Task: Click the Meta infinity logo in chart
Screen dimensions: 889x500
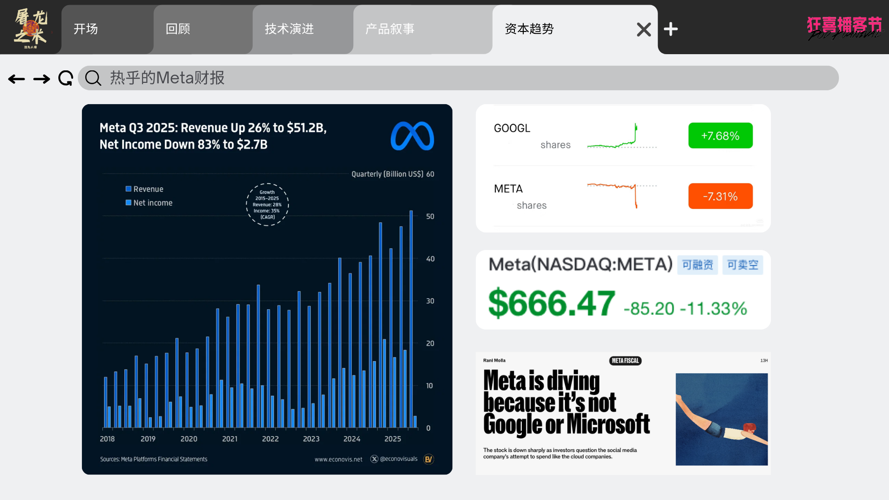Action: (412, 136)
